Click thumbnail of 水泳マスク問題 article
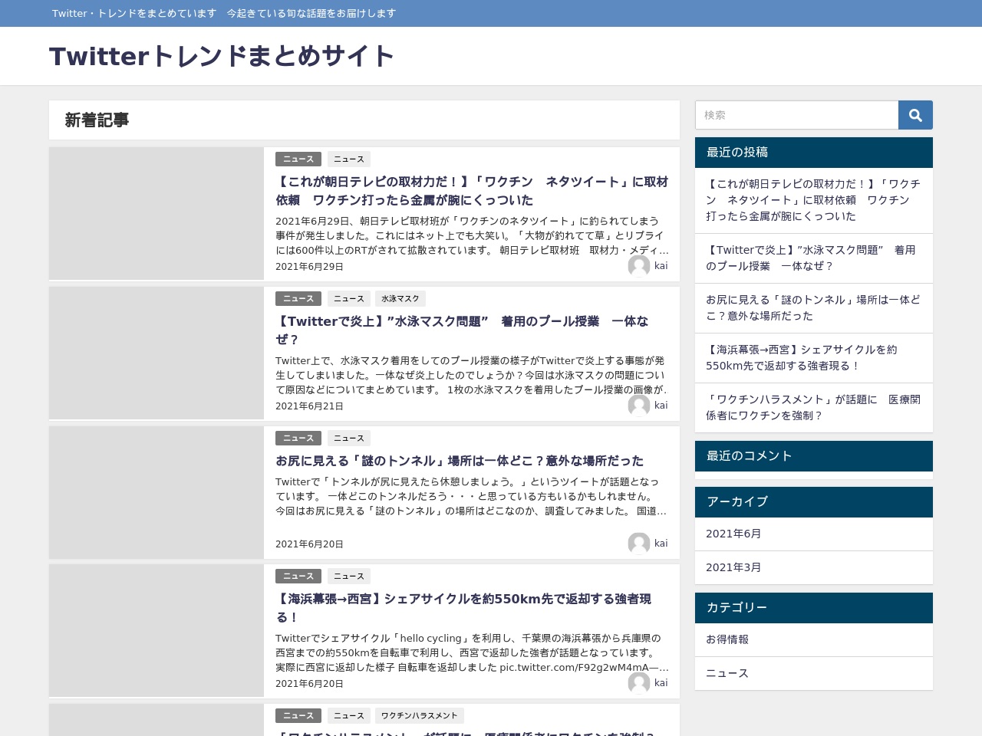 tap(157, 353)
